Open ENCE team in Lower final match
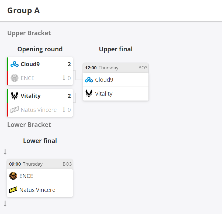Viewport: 222px width, 214px height. point(40,176)
